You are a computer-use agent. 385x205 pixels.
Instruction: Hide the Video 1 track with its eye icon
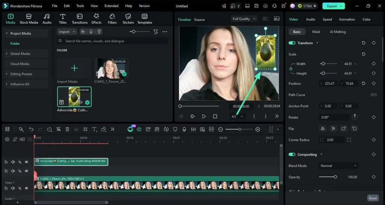tap(27, 188)
